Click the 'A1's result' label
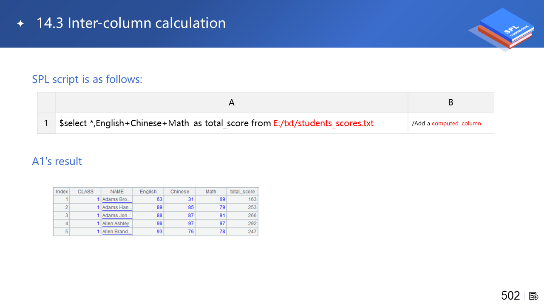 click(x=57, y=161)
